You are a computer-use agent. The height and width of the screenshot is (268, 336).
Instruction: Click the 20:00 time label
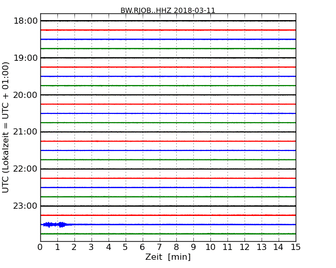pos(25,95)
